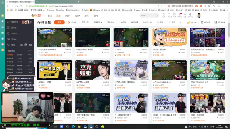Open browser hamburger menu icon

pyautogui.click(x=227, y=6)
